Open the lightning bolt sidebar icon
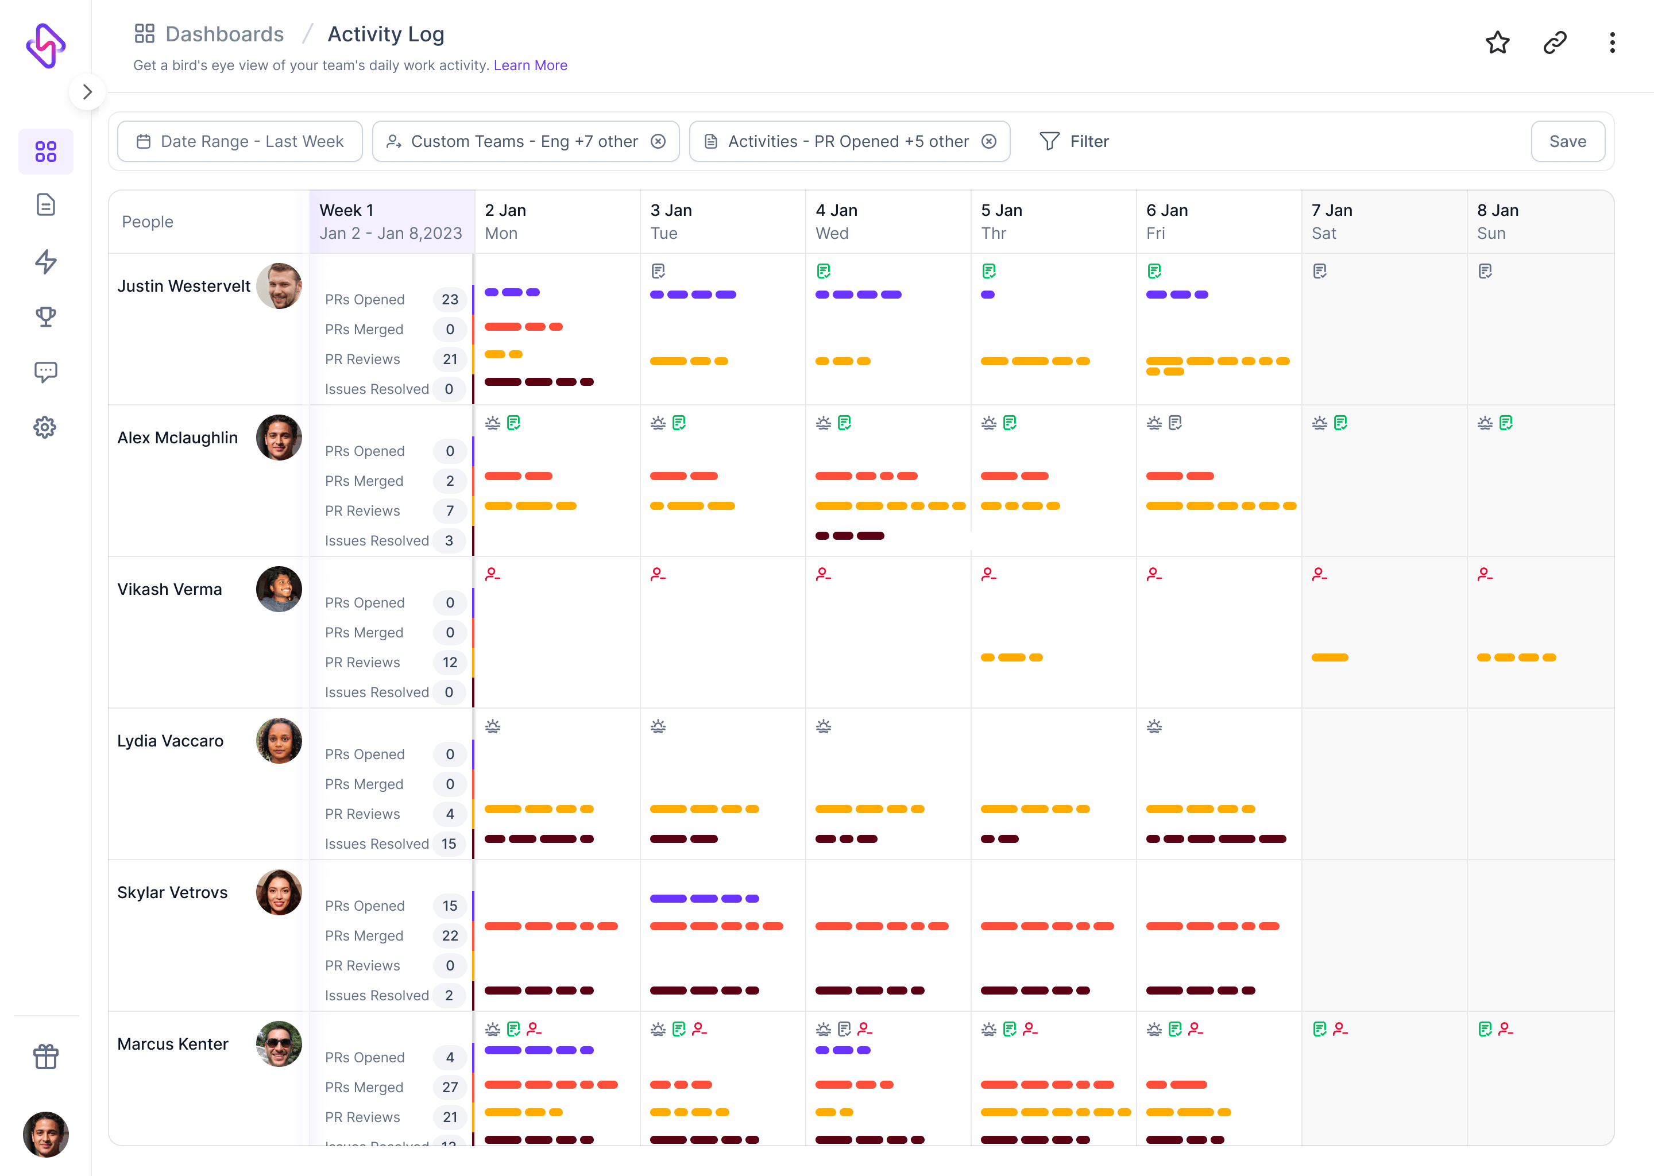This screenshot has height=1176, width=1654. click(x=45, y=261)
